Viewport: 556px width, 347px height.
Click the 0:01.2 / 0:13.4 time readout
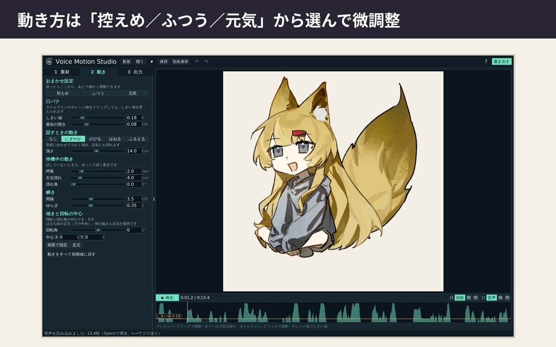[x=195, y=298]
